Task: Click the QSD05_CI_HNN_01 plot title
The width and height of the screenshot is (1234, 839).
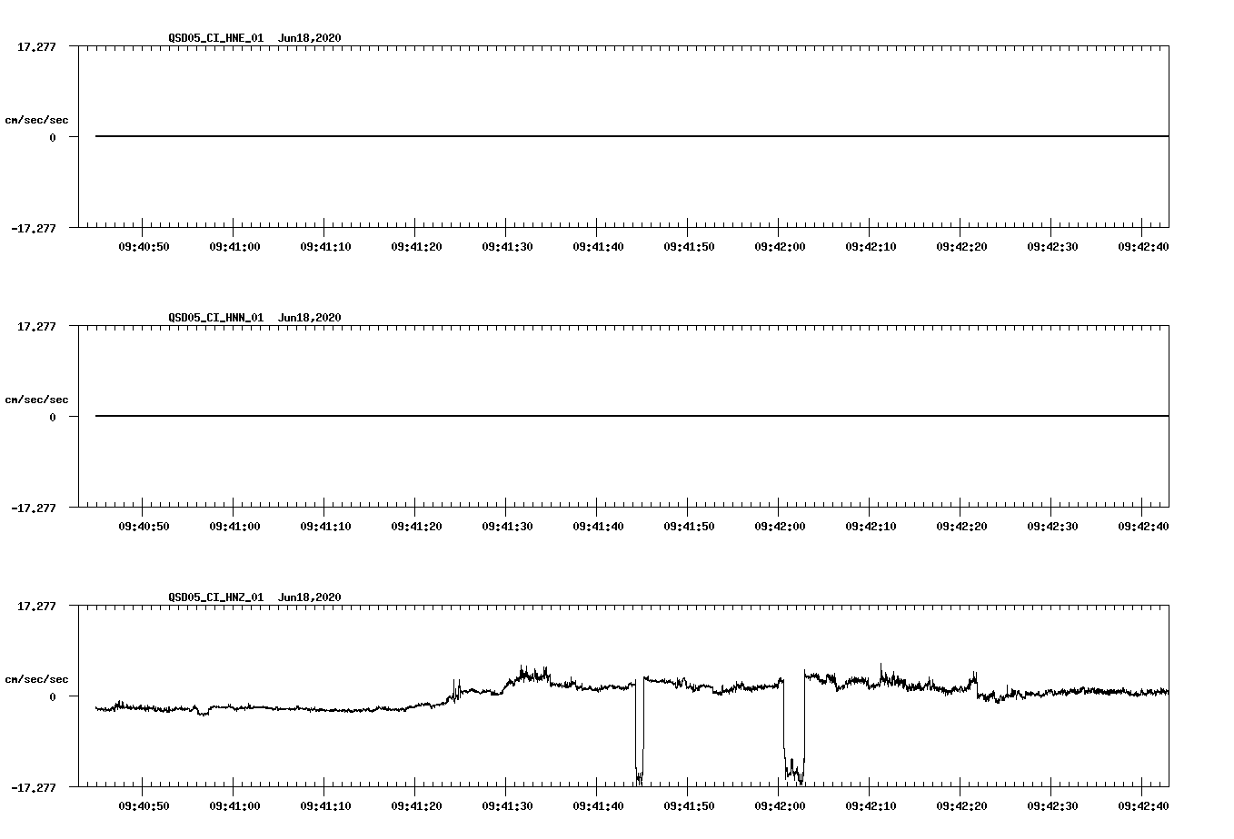Action: [255, 318]
